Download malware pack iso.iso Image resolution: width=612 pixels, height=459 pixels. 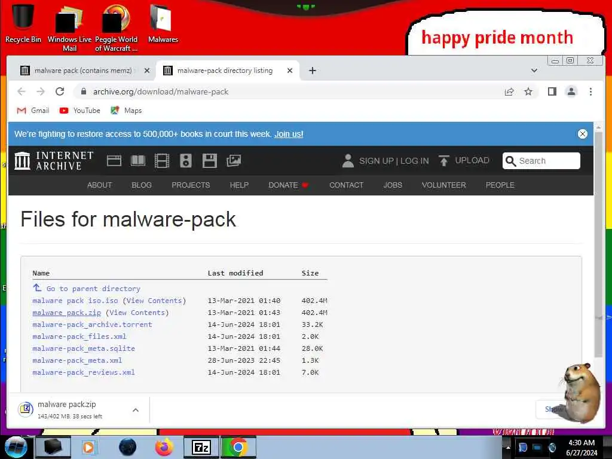(75, 301)
